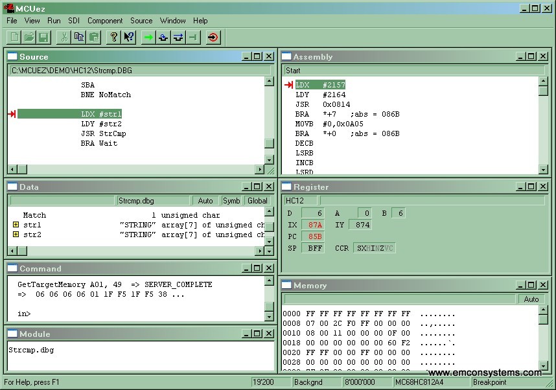556x390 pixels.
Task: Click the PC register value 85B
Action: [316, 236]
